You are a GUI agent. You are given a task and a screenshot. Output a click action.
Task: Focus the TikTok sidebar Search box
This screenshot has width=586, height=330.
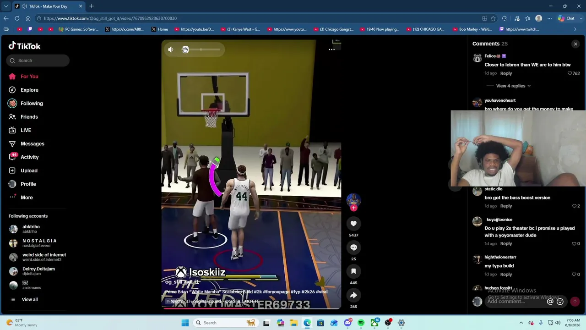[x=38, y=60]
